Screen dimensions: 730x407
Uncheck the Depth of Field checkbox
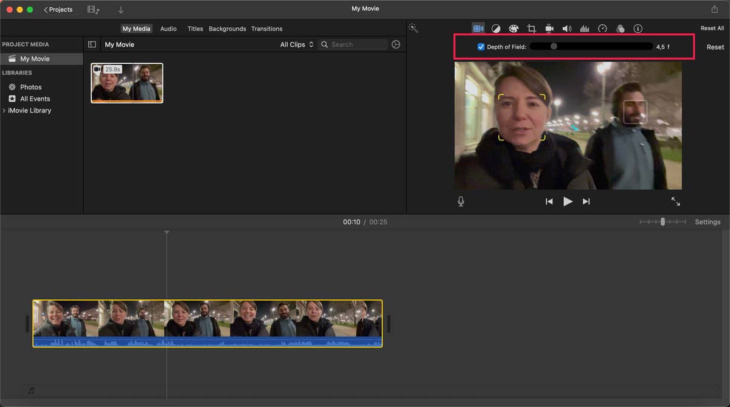[x=481, y=47]
